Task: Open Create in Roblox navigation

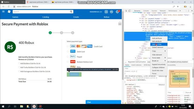Action: (76, 17)
